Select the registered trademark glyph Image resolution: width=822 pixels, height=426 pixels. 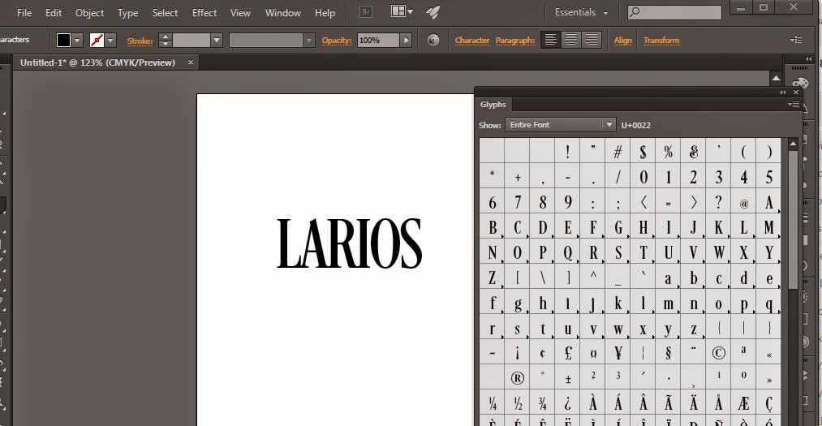pos(517,378)
